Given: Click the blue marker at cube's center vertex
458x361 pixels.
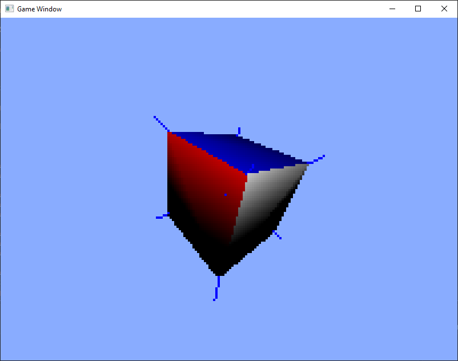Looking at the screenshot, I should (250, 170).
